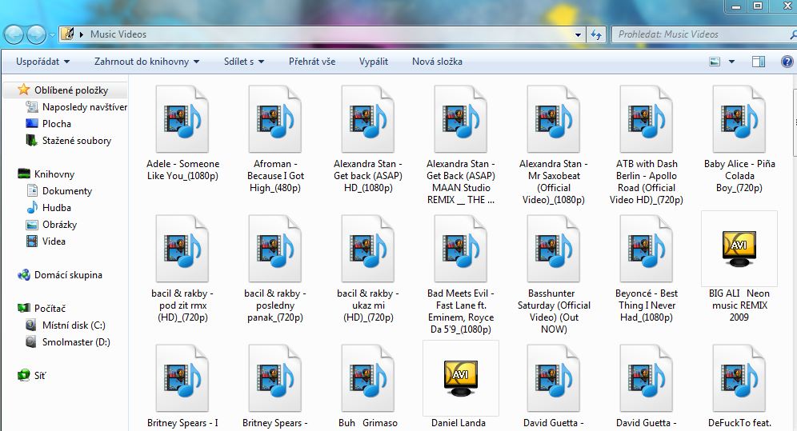Open the Sdílet s dropdown

click(244, 62)
